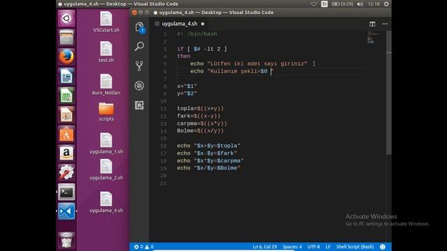Open network indicator in top panel

pos(314,4)
